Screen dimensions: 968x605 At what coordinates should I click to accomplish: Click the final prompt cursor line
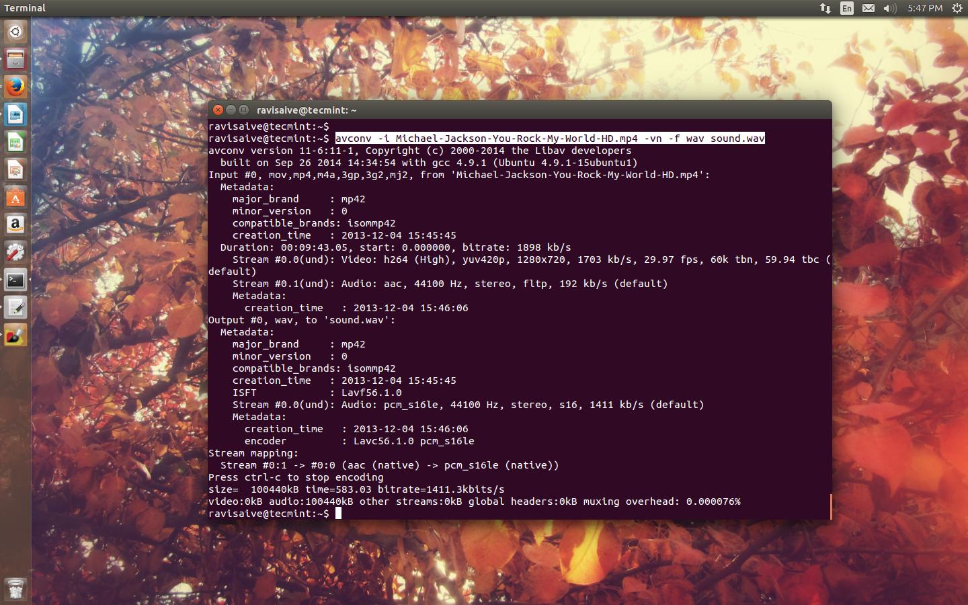[x=275, y=514]
